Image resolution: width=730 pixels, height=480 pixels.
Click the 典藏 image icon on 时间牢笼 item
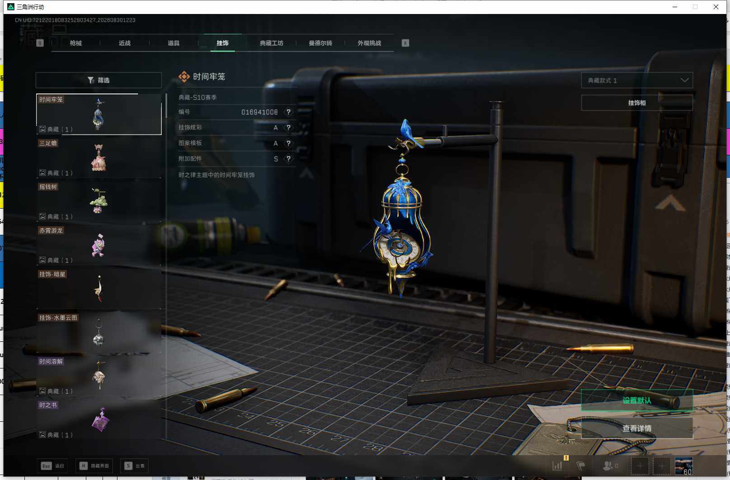tap(42, 129)
